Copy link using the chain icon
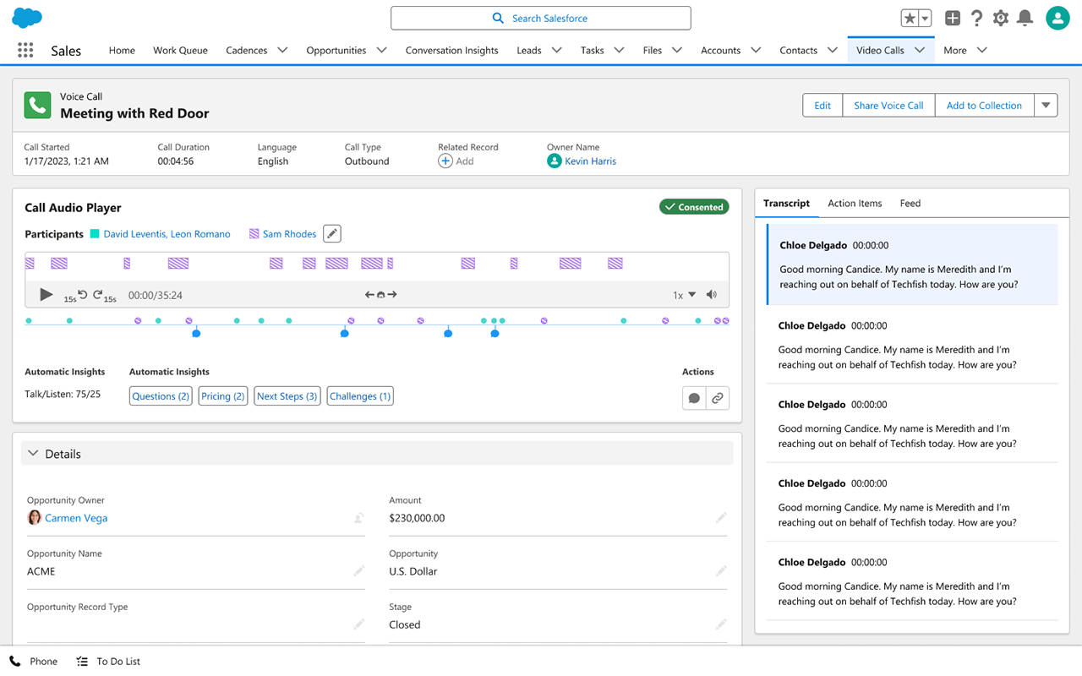 point(718,398)
